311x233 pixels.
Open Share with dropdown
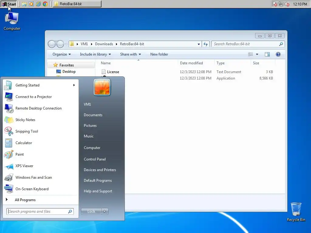click(x=131, y=54)
